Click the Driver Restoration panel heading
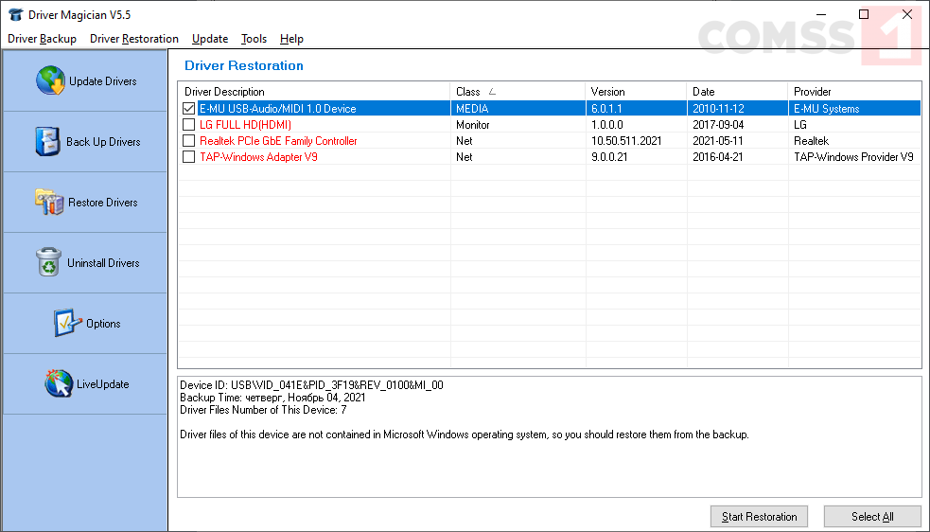Screen dimensions: 930x532 point(244,65)
